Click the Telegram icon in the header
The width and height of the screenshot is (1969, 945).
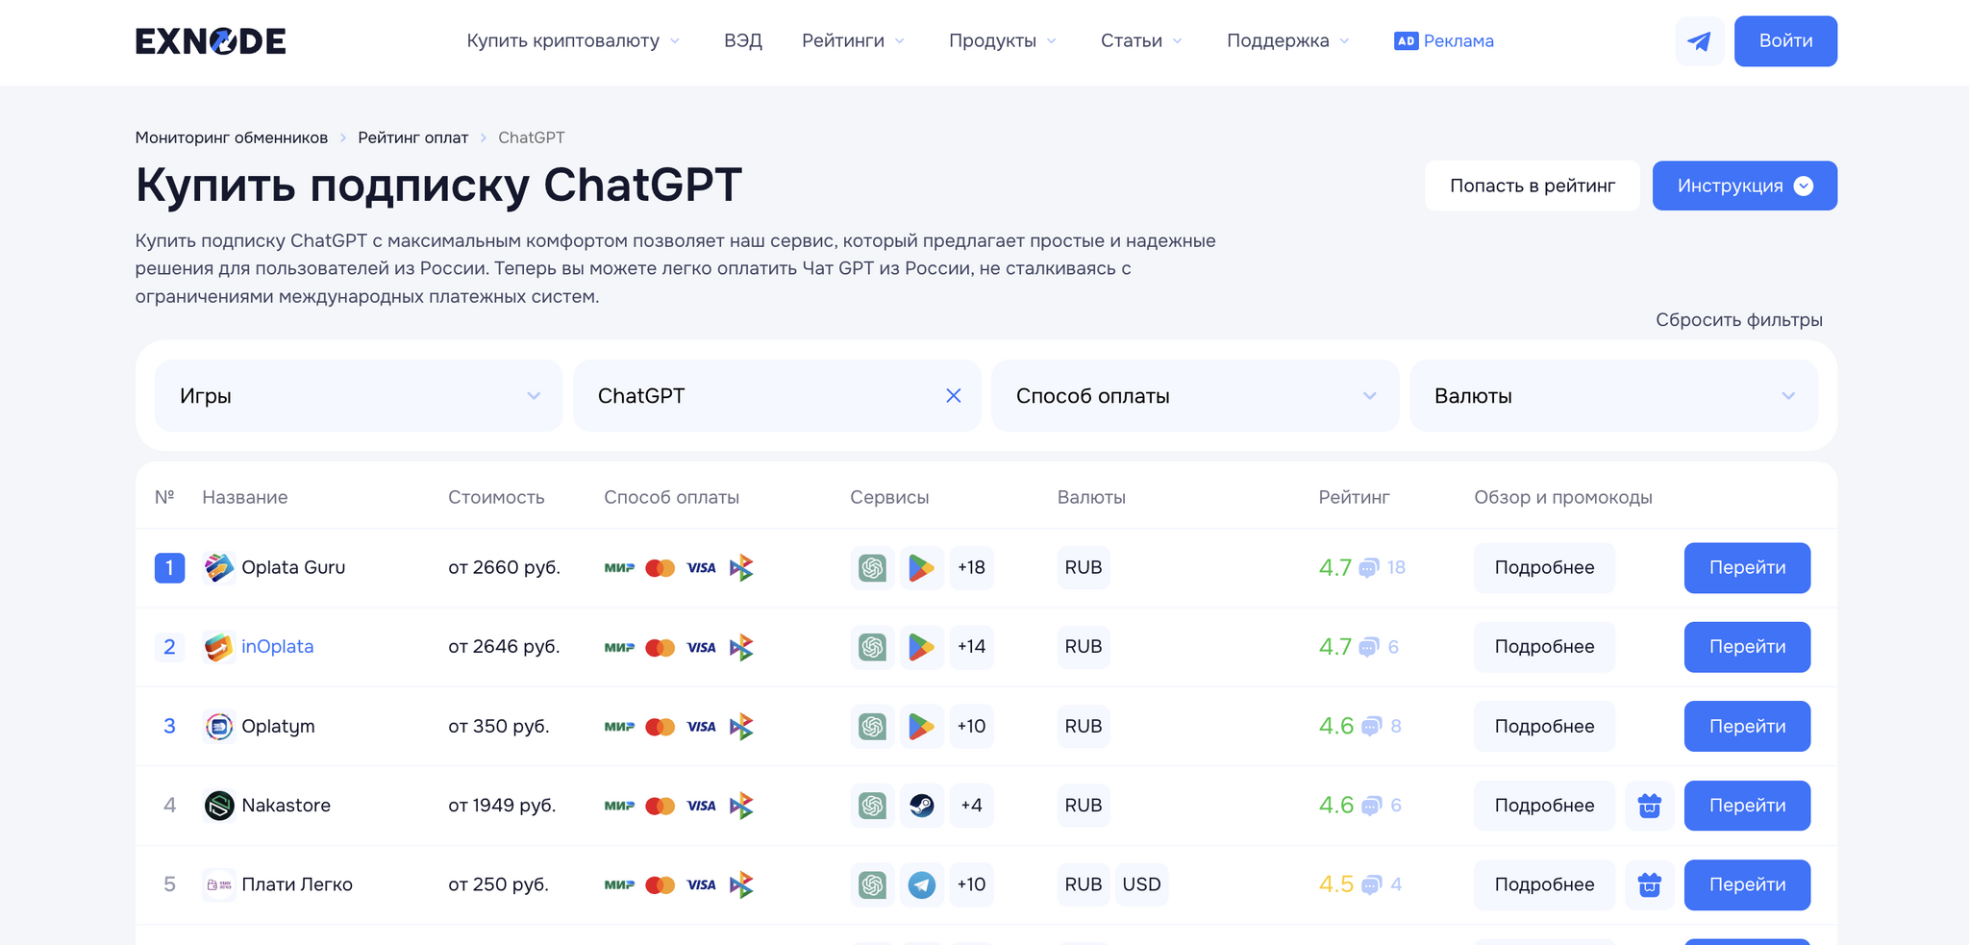1699,41
